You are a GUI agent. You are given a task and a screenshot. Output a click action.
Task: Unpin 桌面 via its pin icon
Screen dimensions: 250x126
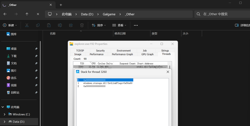(36, 49)
